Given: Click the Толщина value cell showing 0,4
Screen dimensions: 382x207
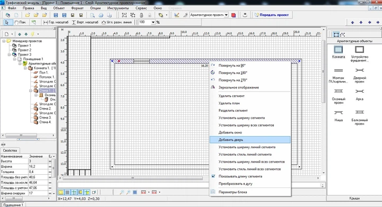Looking at the screenshot, I should [x=38, y=172].
